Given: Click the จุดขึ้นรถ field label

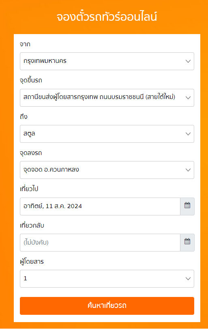Looking at the screenshot, I should point(31,80).
